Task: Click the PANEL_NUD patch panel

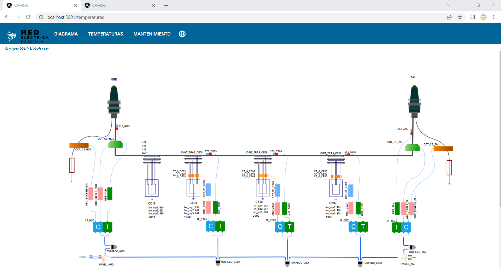Action: tap(105, 259)
